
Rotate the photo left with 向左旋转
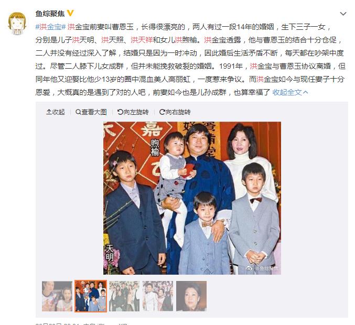pos(133,112)
